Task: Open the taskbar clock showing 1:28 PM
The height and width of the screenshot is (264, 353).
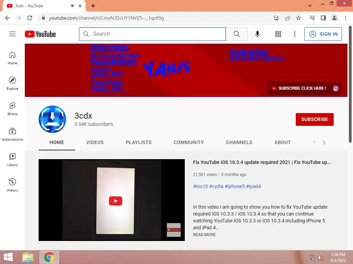Action: [338, 257]
